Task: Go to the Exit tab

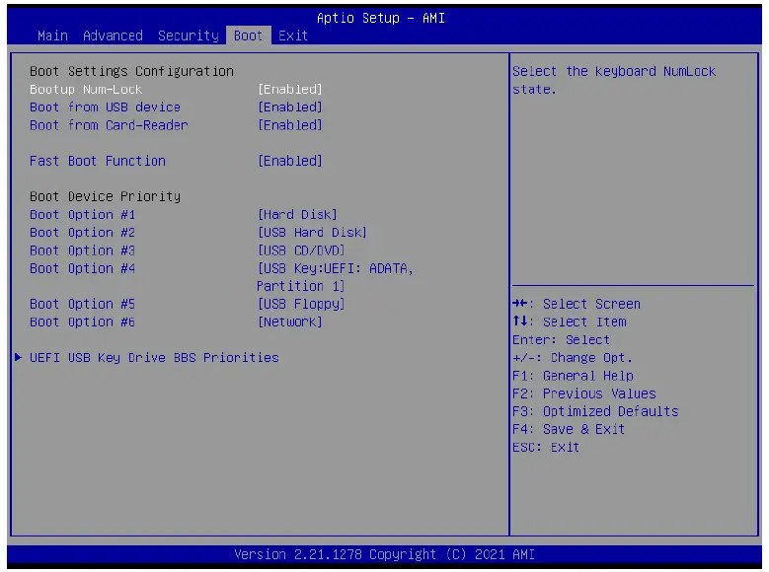Action: tap(293, 36)
